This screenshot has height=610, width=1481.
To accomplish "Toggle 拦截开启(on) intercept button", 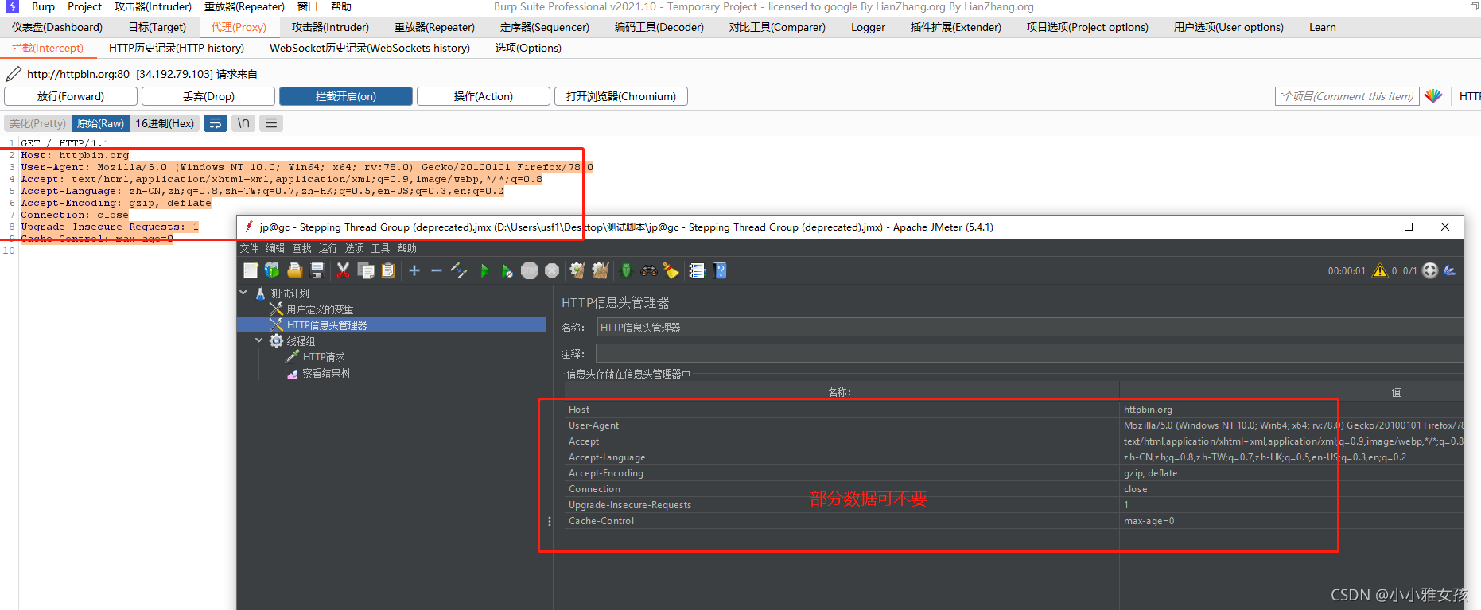I will (346, 96).
